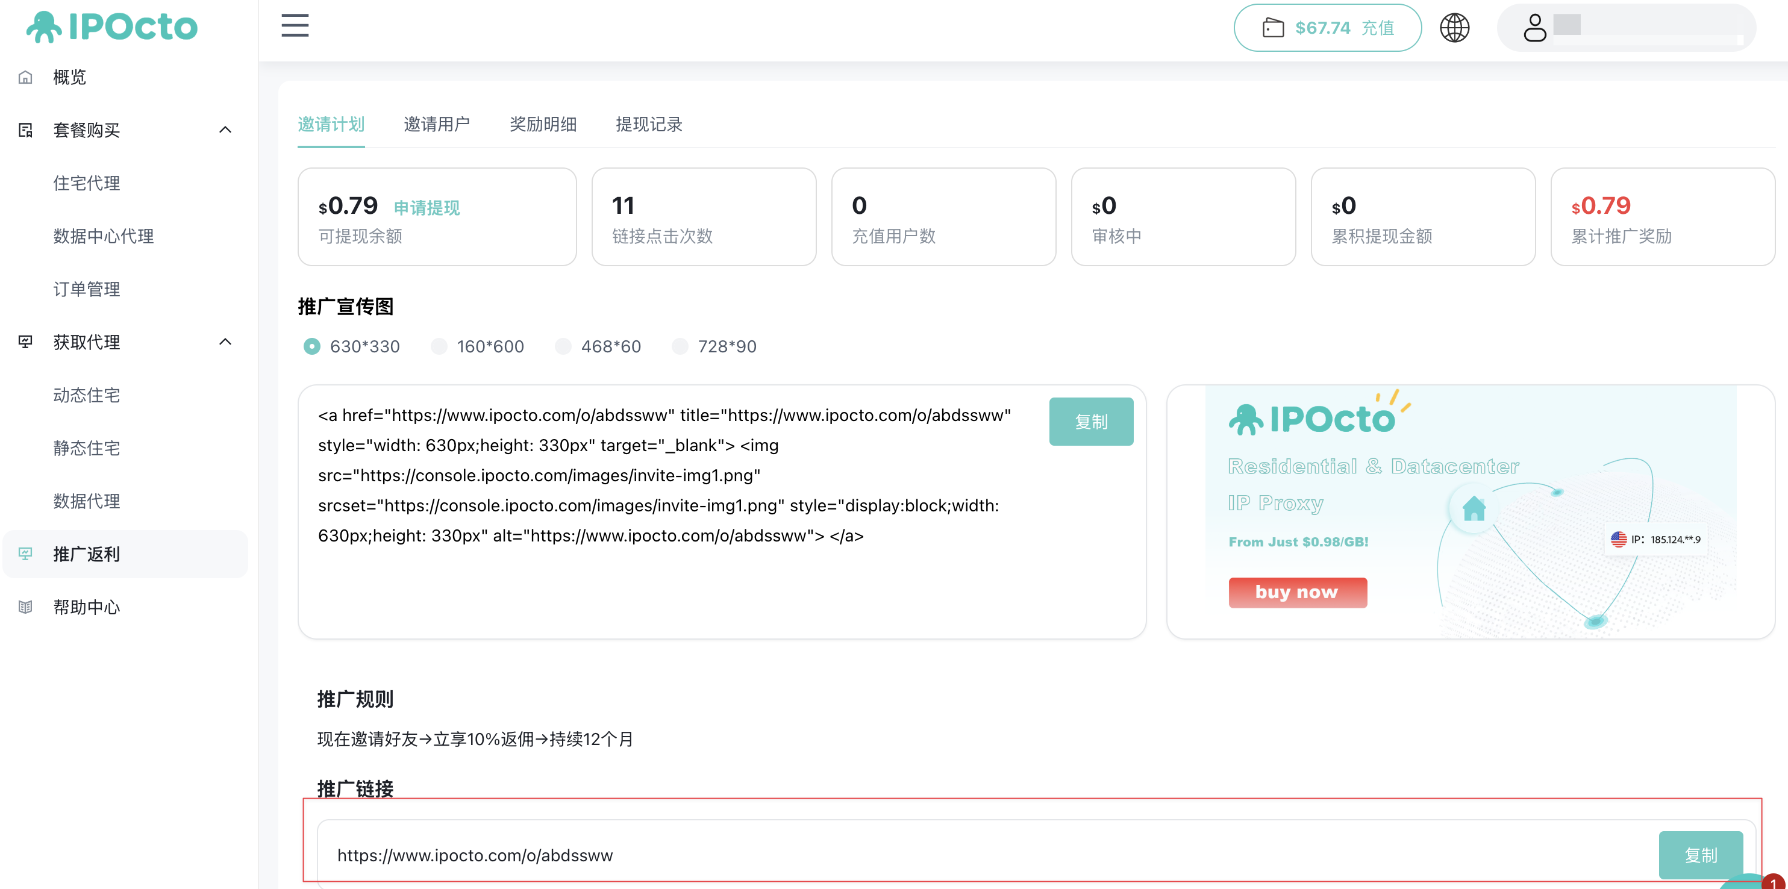This screenshot has width=1788, height=889.
Task: Open the 提现记录 tab
Action: point(648,124)
